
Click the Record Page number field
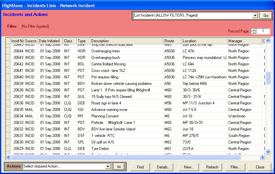point(263,31)
